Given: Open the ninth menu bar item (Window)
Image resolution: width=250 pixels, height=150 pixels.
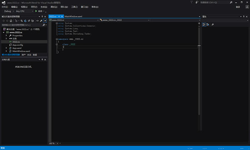Looking at the screenshot, I should click(85, 7).
